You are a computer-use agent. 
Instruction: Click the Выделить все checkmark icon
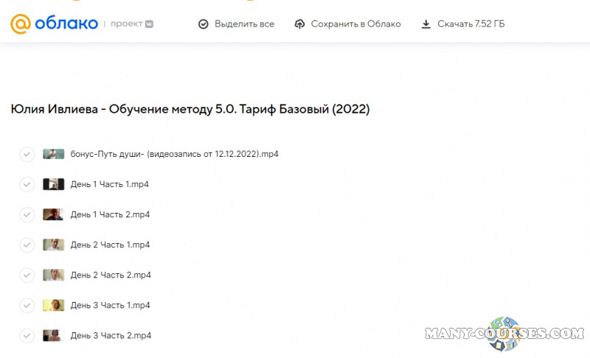point(204,24)
